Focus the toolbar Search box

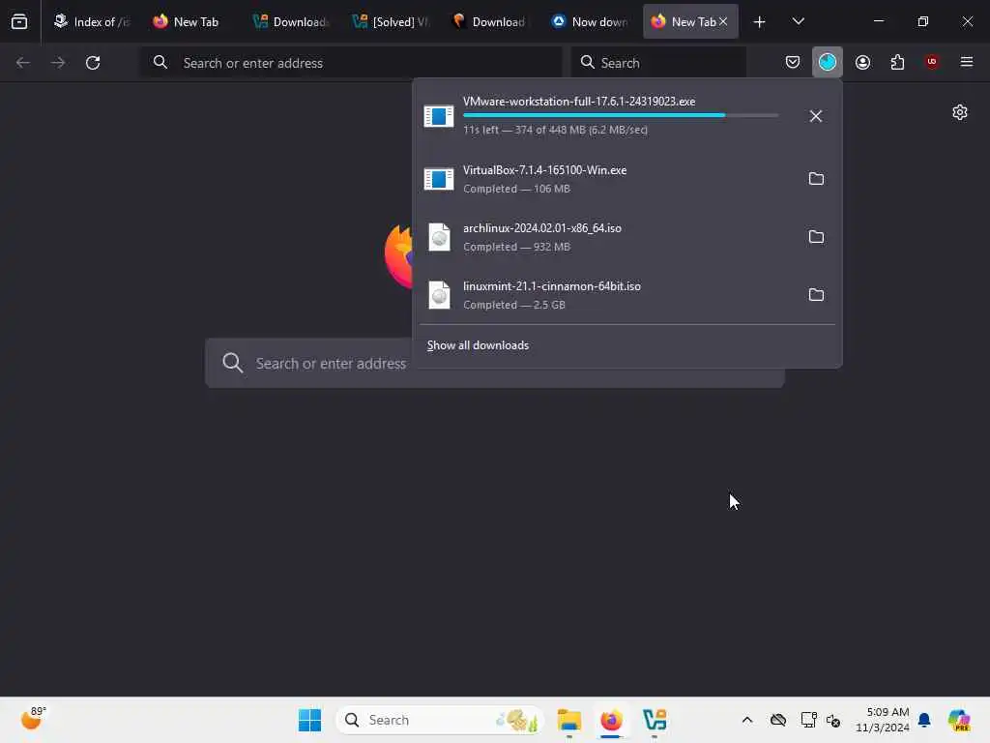tap(658, 63)
